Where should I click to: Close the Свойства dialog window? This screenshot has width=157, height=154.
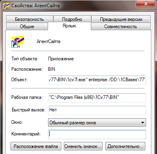point(146,4)
